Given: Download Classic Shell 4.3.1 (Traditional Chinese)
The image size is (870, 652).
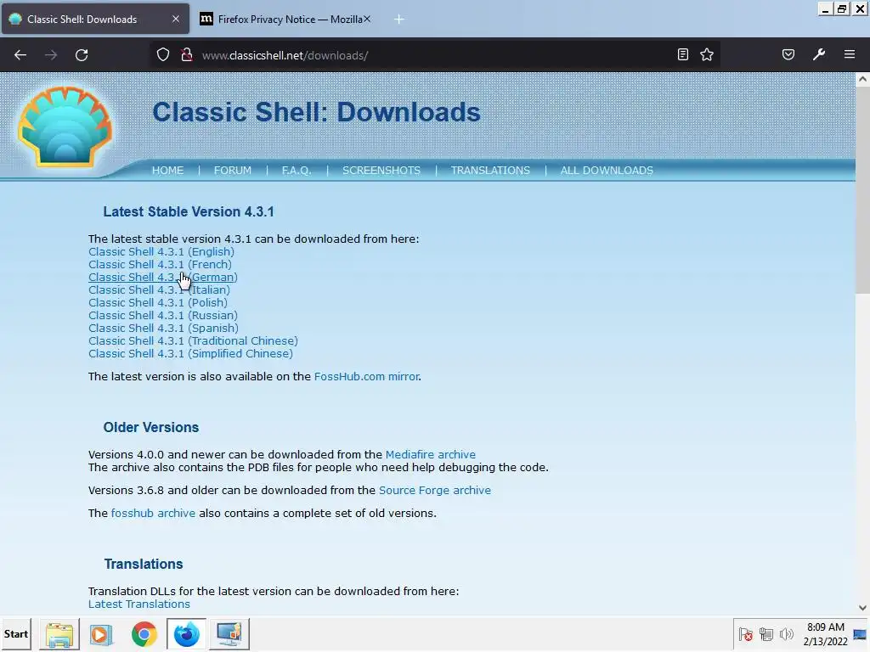Looking at the screenshot, I should point(193,341).
